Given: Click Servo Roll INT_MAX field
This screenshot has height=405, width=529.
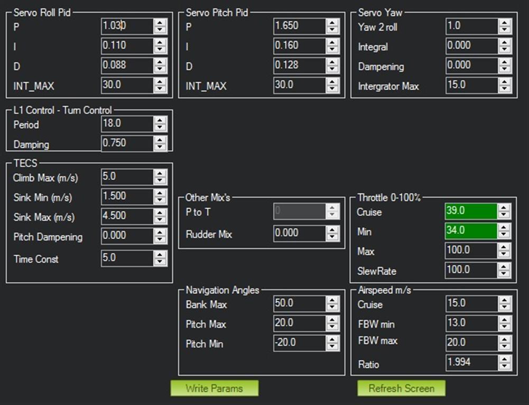Looking at the screenshot, I should point(127,85).
